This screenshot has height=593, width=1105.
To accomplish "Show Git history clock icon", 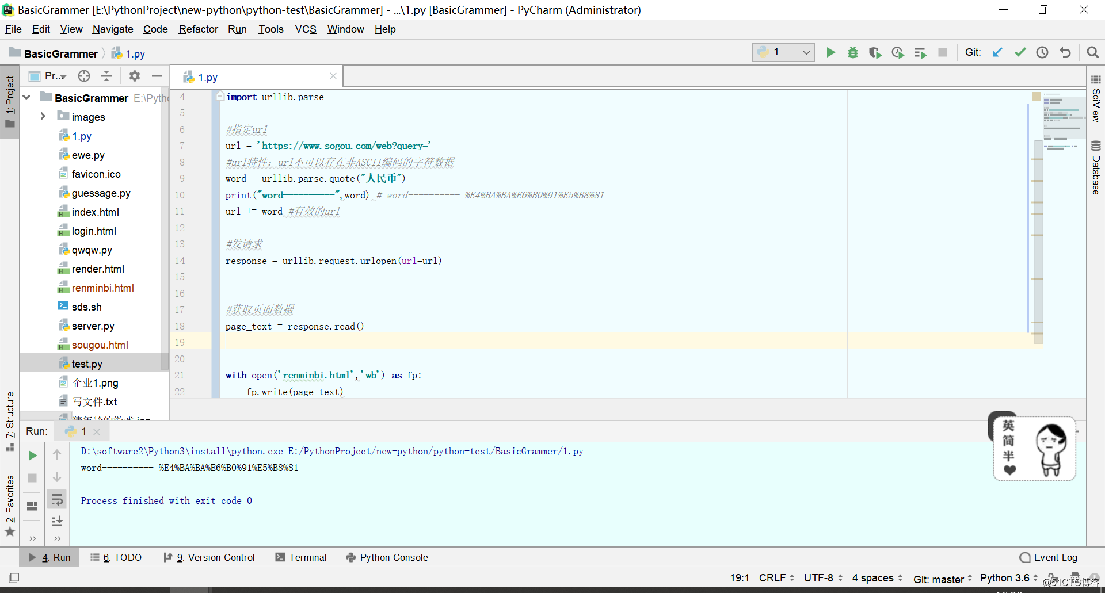I will 1042,53.
